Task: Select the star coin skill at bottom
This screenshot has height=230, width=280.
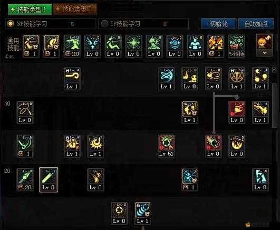Action: coord(119,214)
